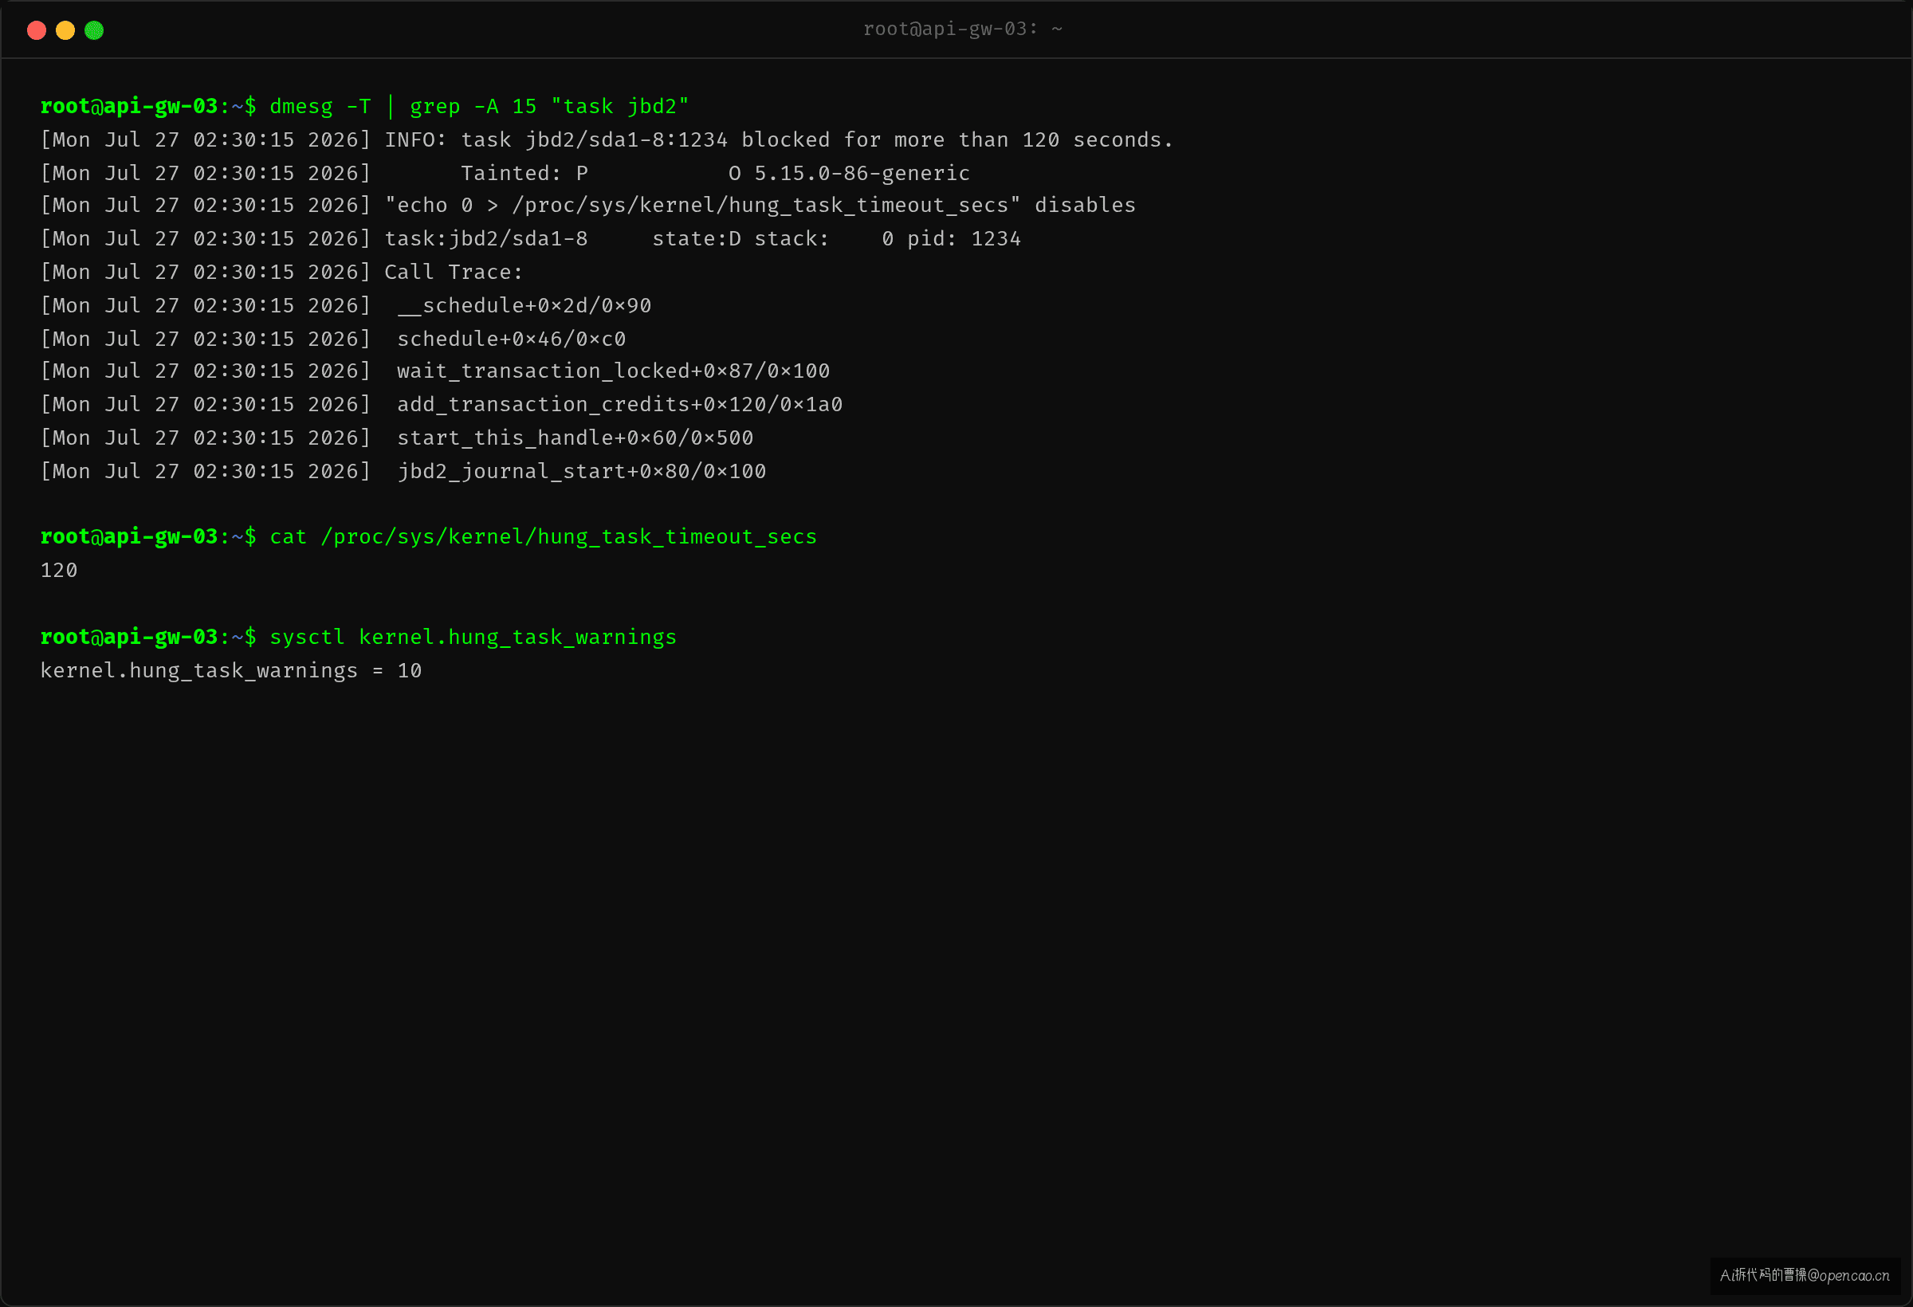Click the echo 0 hung_task_timeout_secs line
This screenshot has width=1913, height=1307.
click(587, 205)
